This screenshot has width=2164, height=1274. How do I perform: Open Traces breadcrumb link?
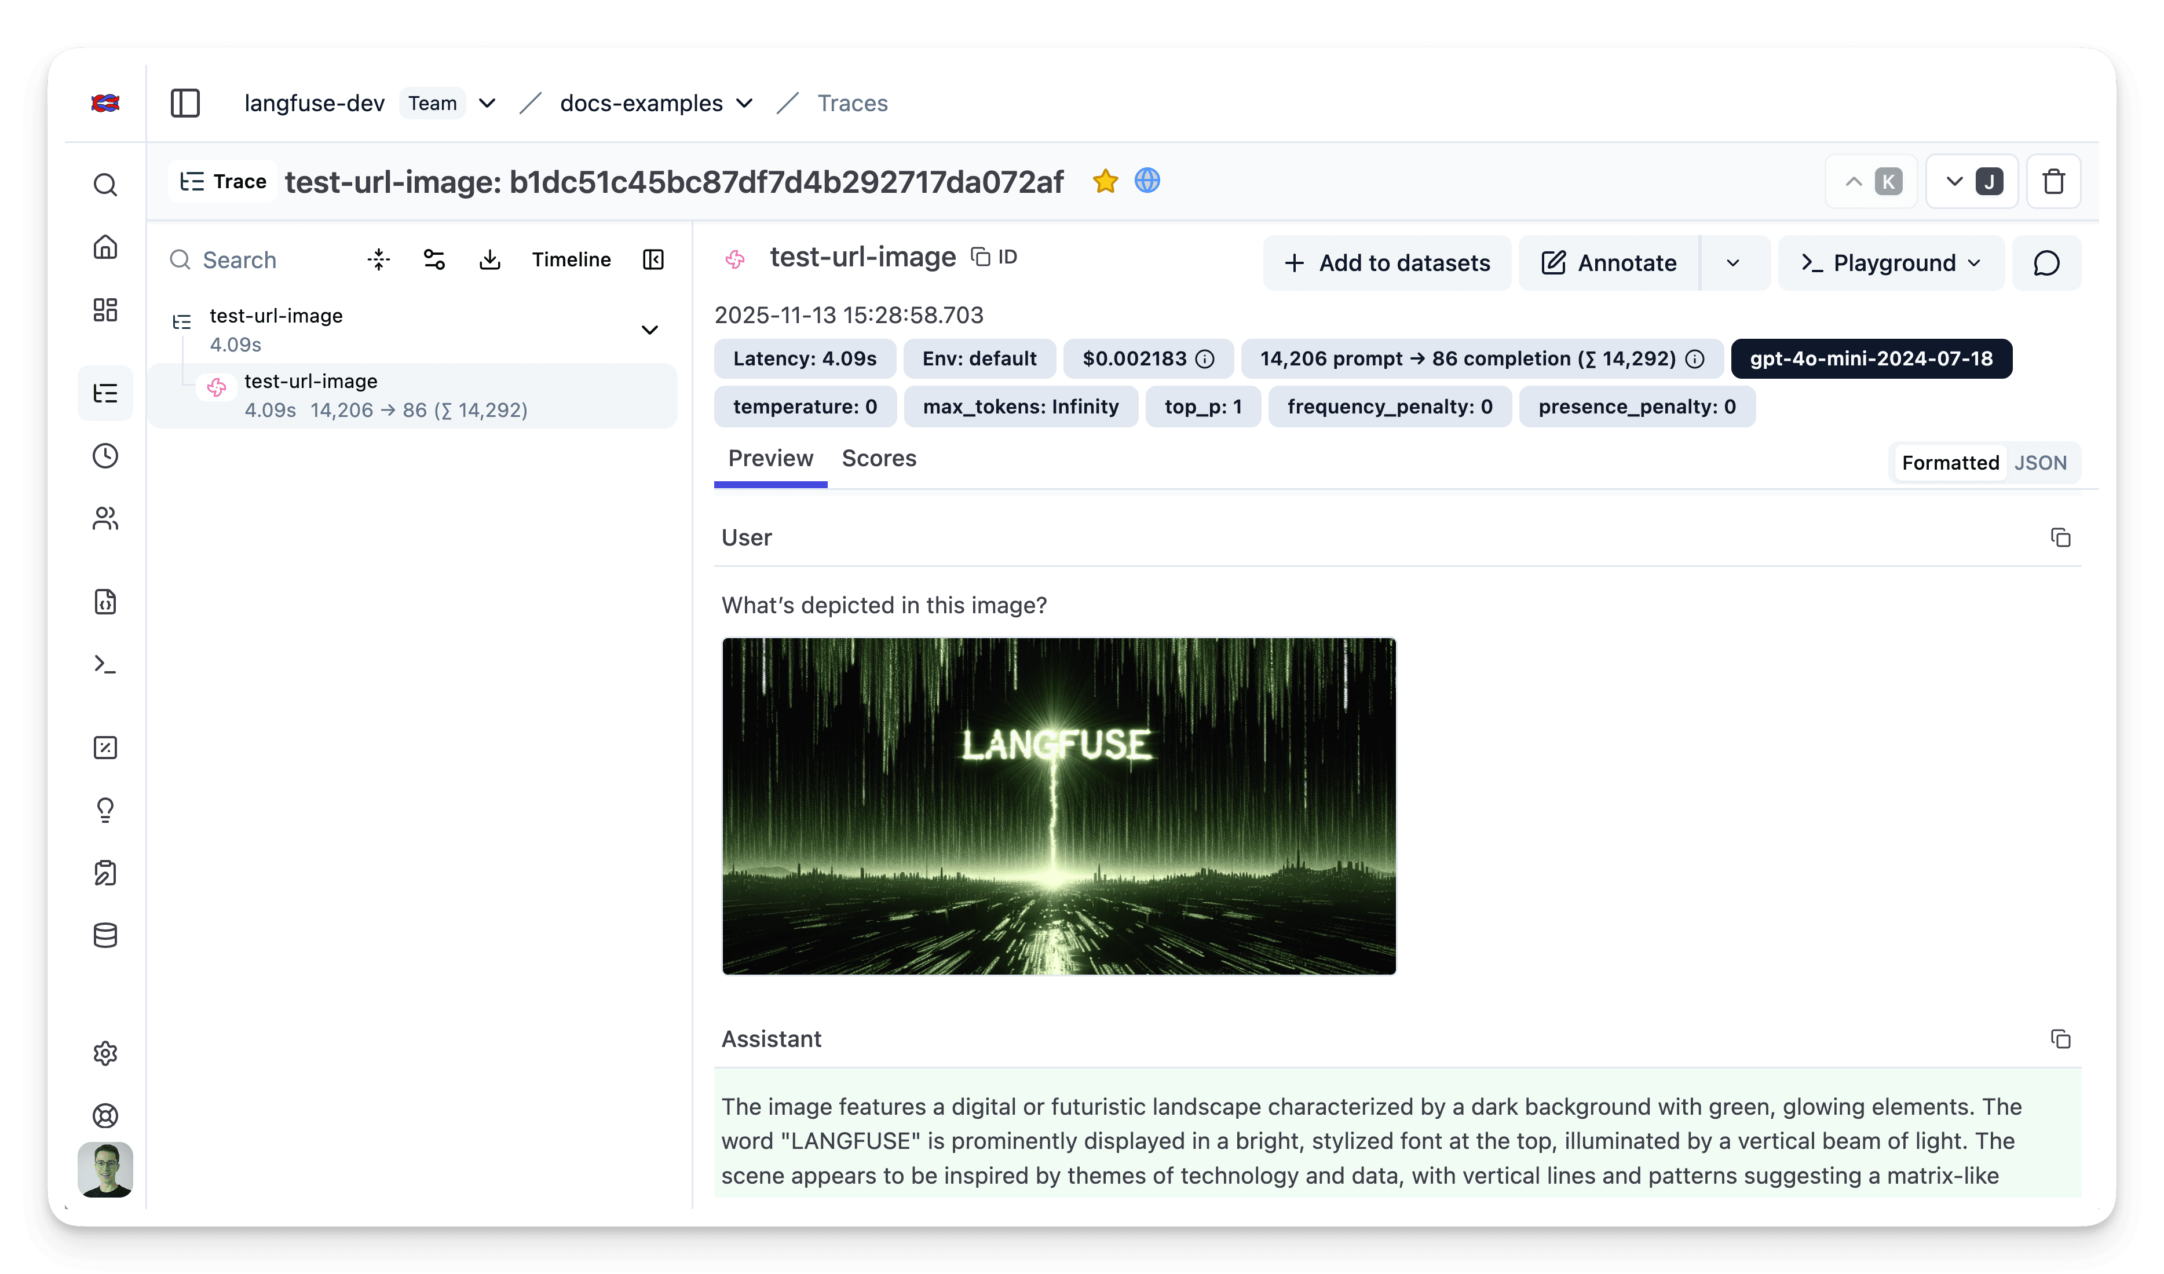852,104
